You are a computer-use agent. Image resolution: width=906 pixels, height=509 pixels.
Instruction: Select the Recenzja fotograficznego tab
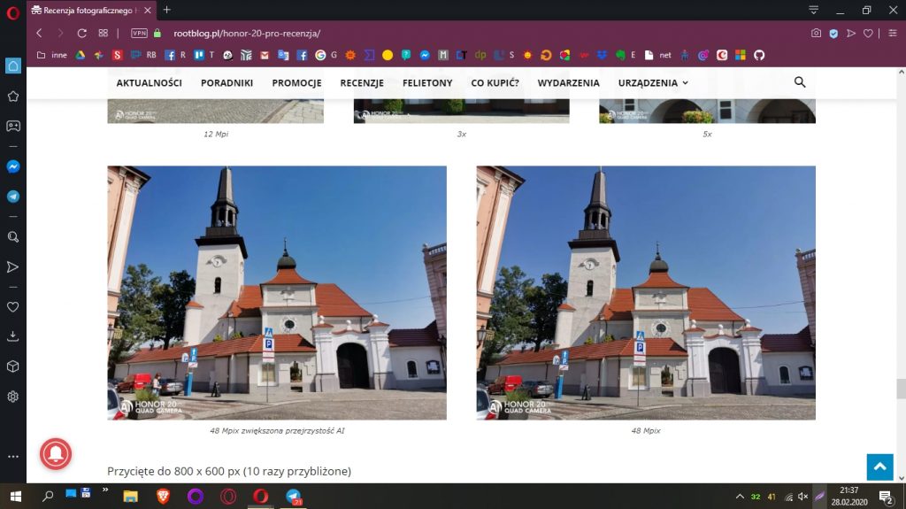[91, 11]
